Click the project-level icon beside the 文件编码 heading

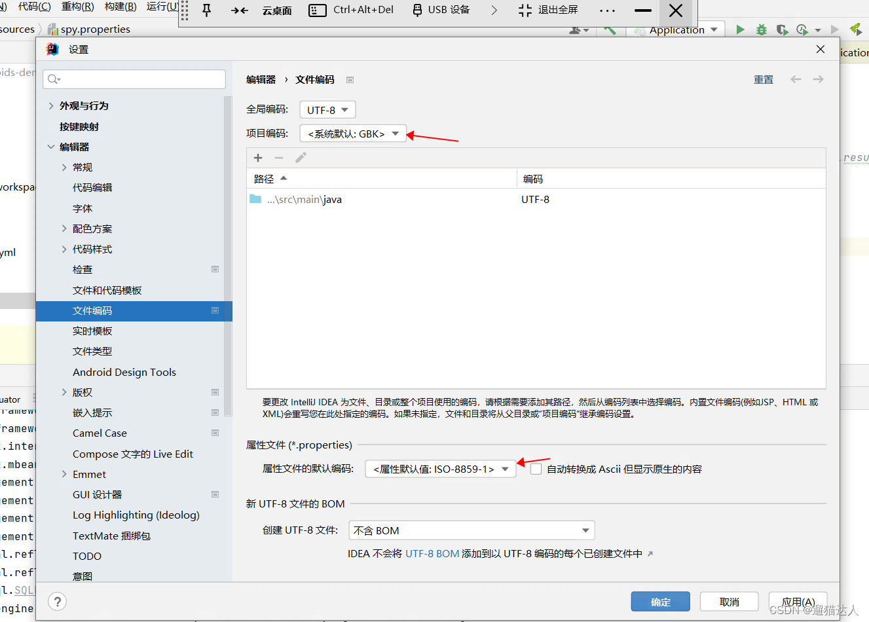pyautogui.click(x=350, y=80)
